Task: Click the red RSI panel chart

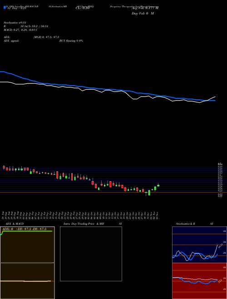Action: 199,281
